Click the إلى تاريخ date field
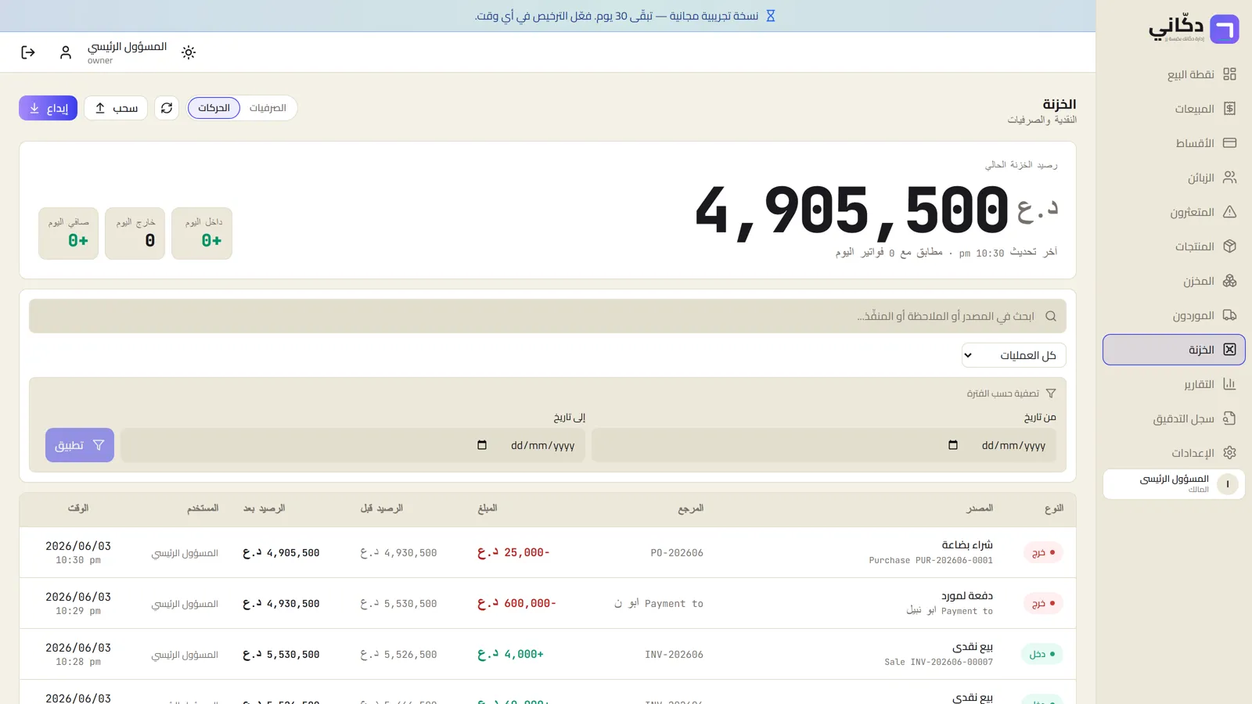 click(x=353, y=445)
